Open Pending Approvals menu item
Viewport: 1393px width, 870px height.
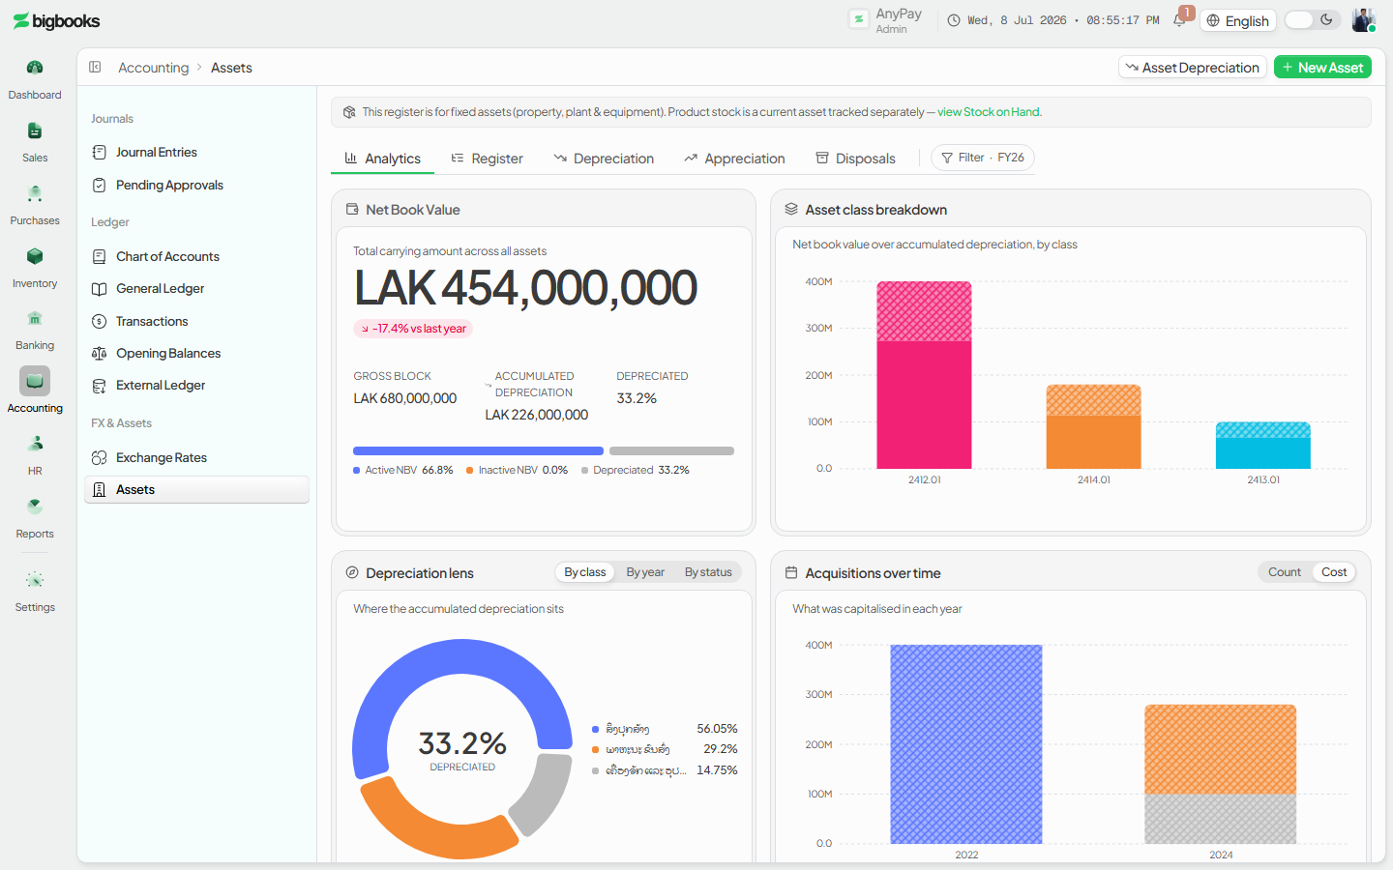[x=196, y=185]
